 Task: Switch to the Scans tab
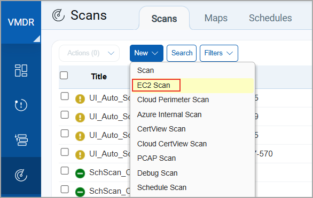point(164,19)
